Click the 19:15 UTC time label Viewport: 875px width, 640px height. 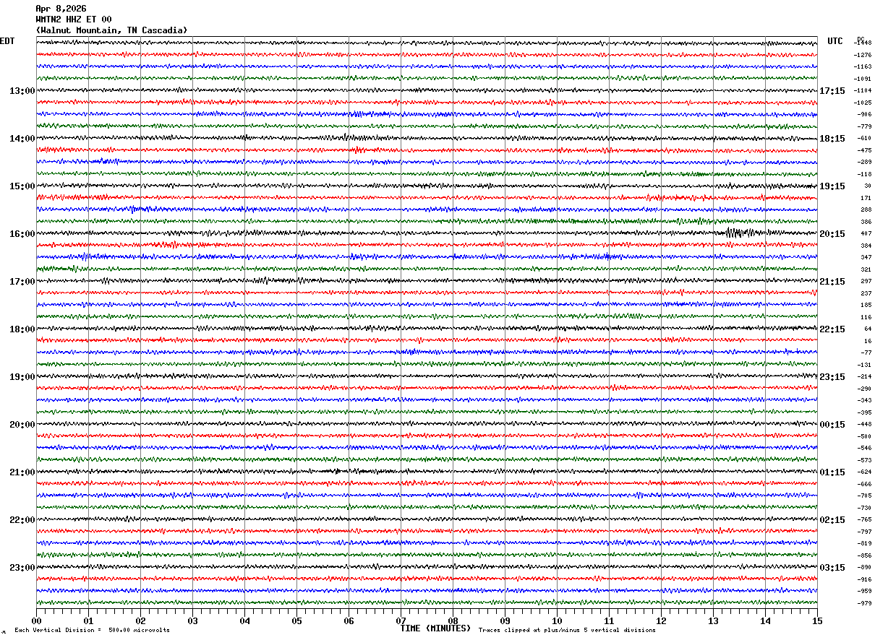(832, 186)
